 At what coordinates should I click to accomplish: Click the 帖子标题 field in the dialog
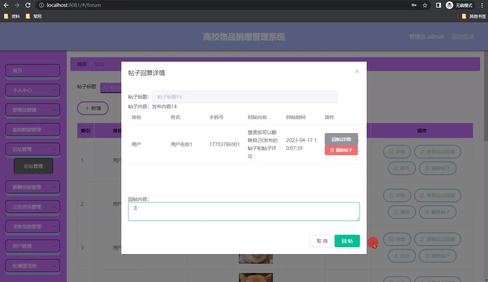coord(244,97)
